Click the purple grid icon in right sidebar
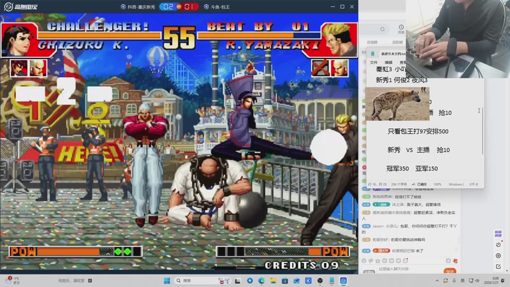The image size is (510, 287). click(498, 233)
